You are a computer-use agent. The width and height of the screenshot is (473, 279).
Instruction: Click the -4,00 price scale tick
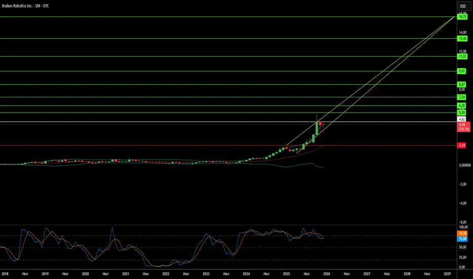point(463,203)
